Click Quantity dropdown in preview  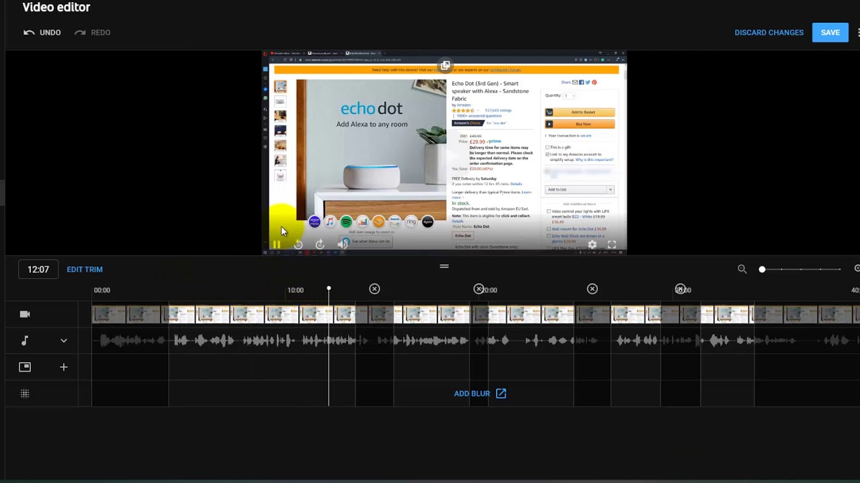[569, 96]
